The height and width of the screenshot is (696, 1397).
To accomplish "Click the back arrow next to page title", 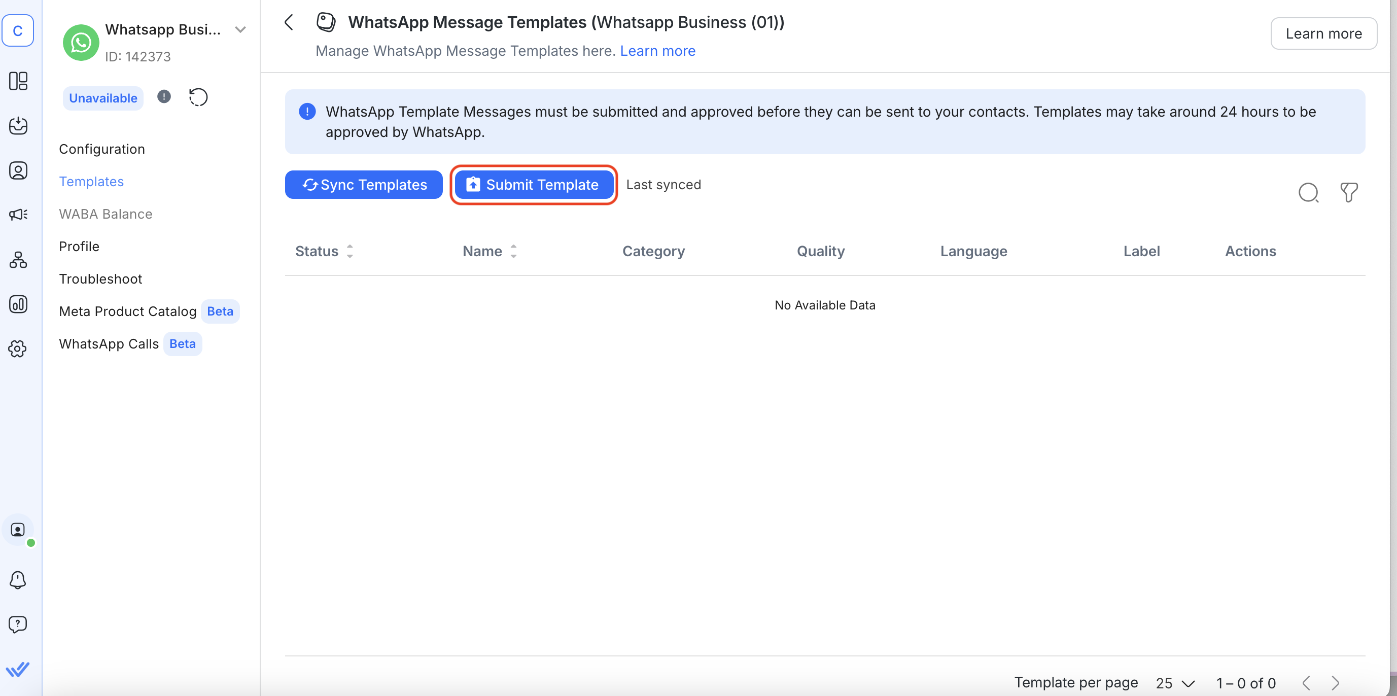I will 288,22.
